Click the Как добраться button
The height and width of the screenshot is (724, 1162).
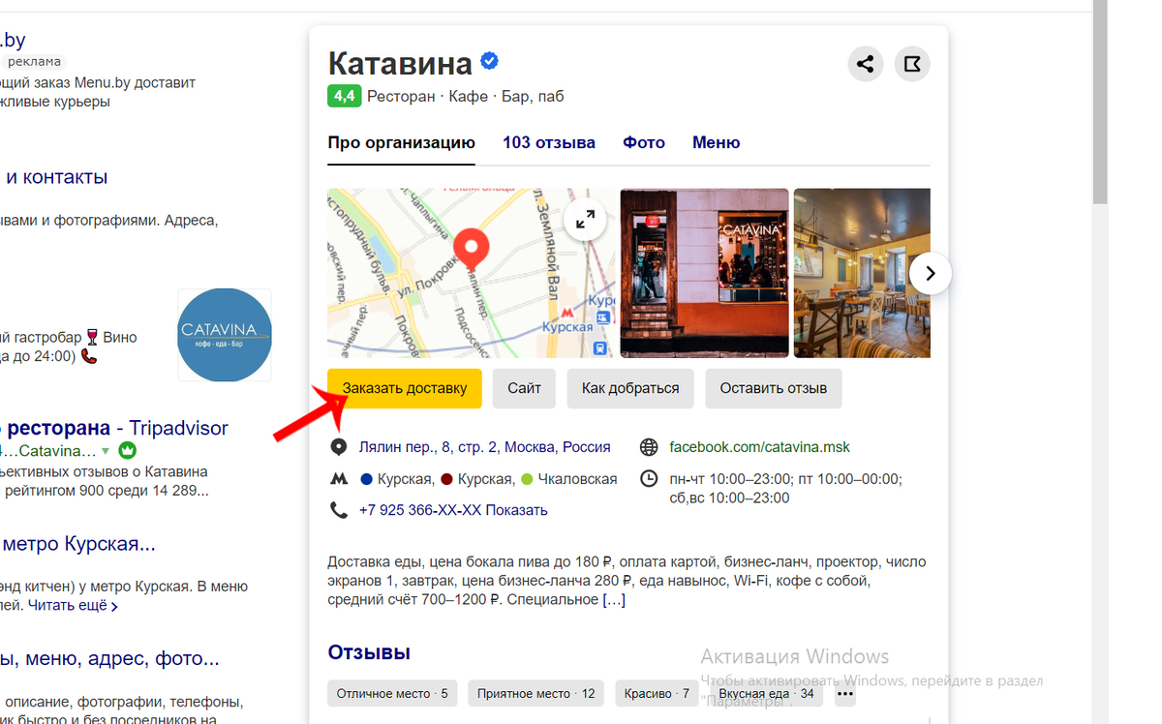630,388
